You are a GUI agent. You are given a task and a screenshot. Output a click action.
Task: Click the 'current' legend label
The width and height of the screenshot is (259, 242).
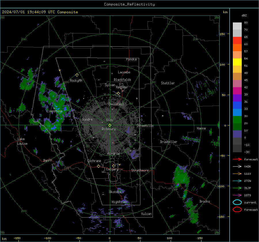[x=250, y=202]
